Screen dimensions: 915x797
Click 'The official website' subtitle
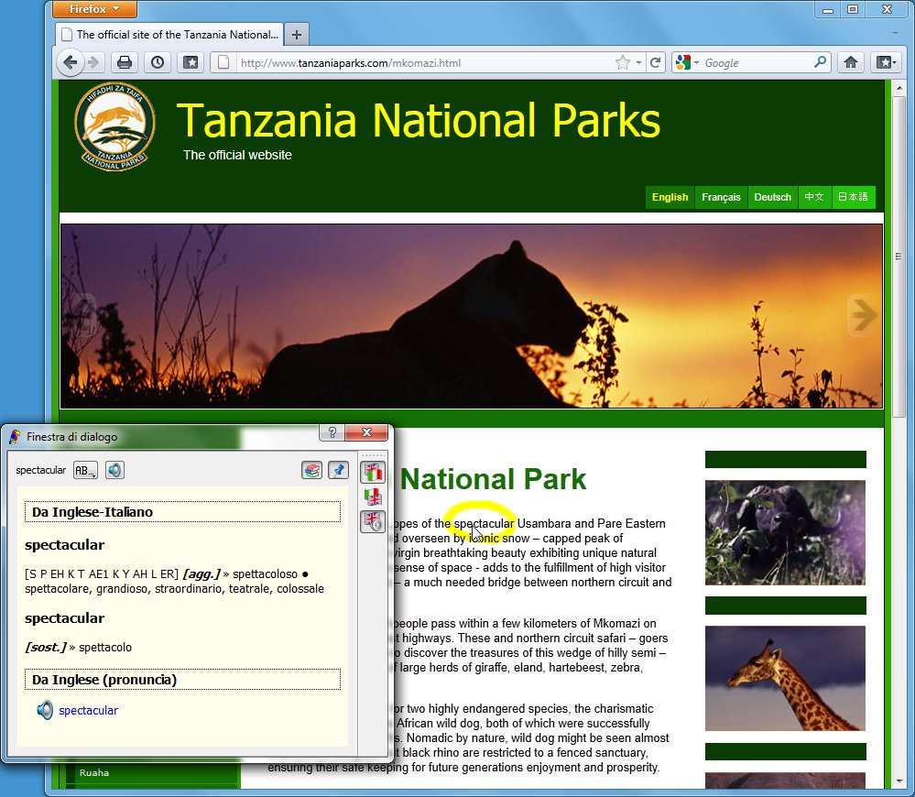[x=237, y=155]
